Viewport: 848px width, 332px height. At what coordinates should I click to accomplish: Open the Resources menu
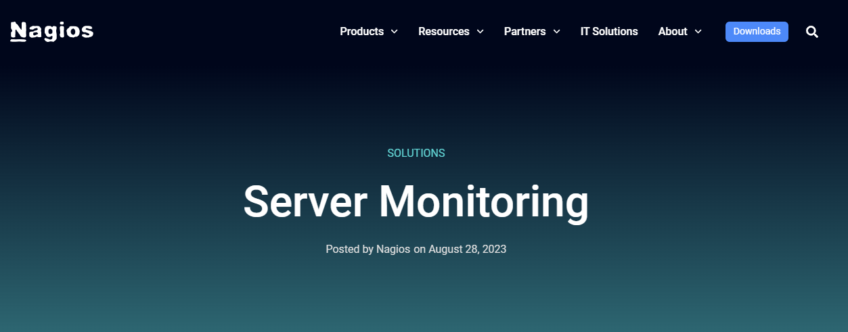click(443, 32)
